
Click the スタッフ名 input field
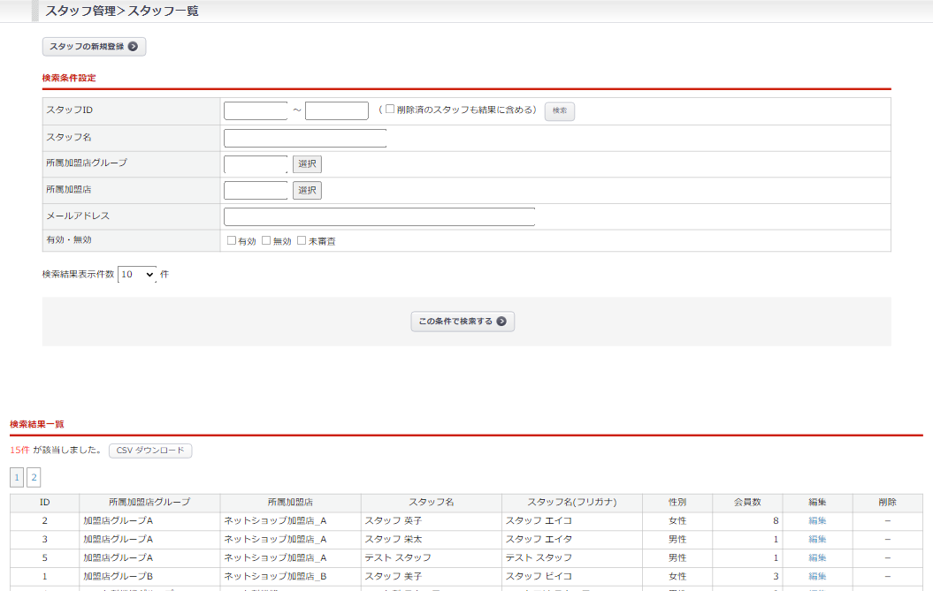tap(305, 138)
